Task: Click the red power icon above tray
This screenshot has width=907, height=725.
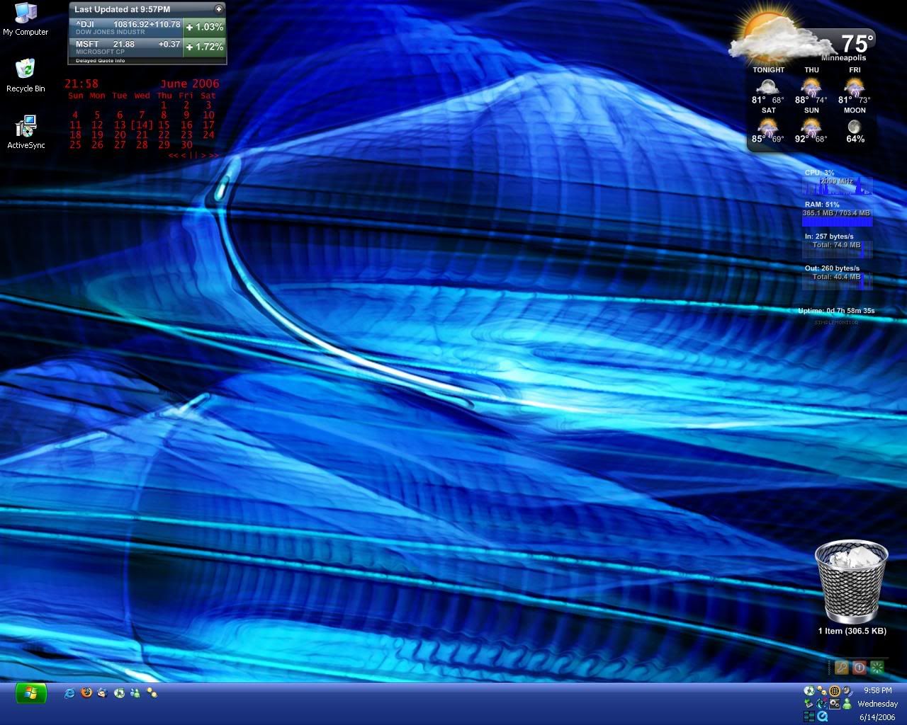Action: click(859, 667)
